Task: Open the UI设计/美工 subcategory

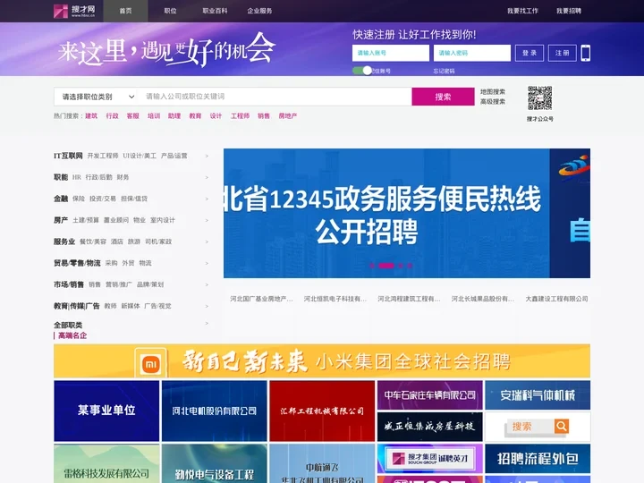Action: click(x=140, y=156)
